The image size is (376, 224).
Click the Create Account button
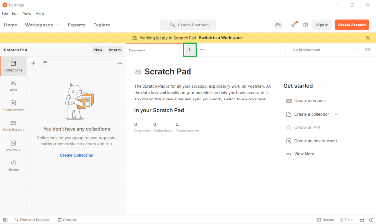coord(352,25)
